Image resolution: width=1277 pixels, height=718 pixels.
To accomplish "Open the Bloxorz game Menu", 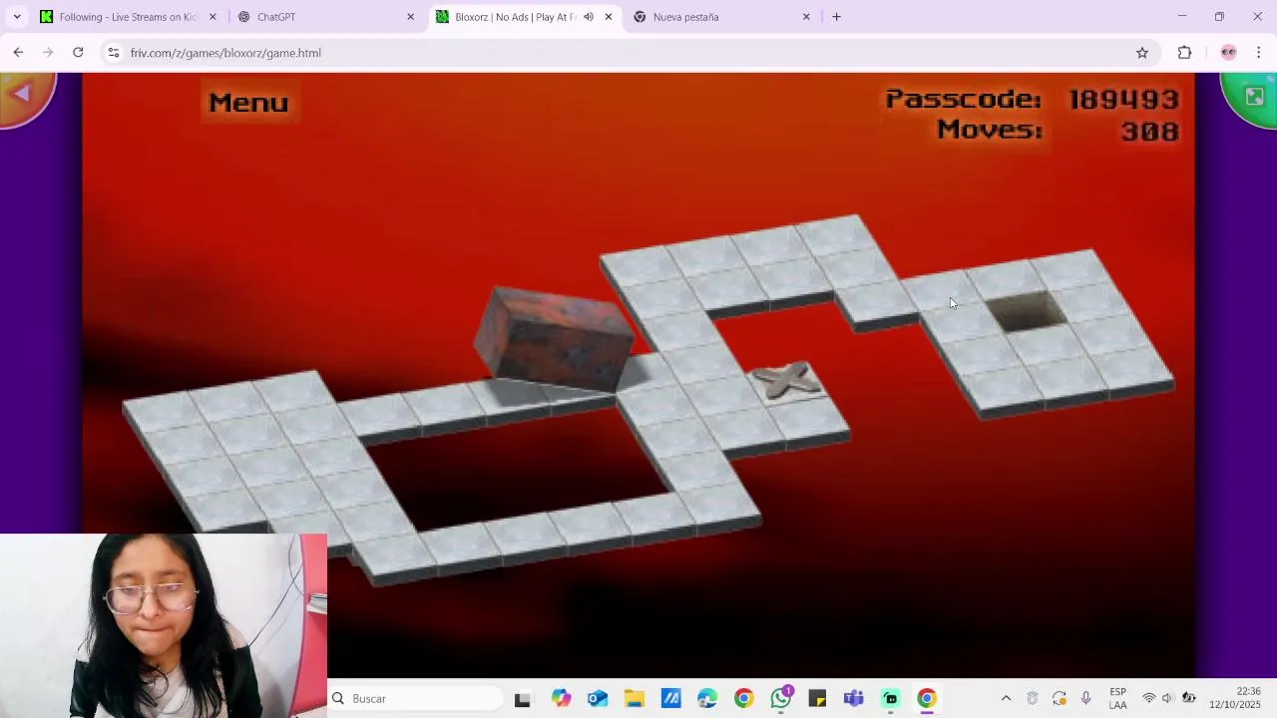I will tap(248, 103).
